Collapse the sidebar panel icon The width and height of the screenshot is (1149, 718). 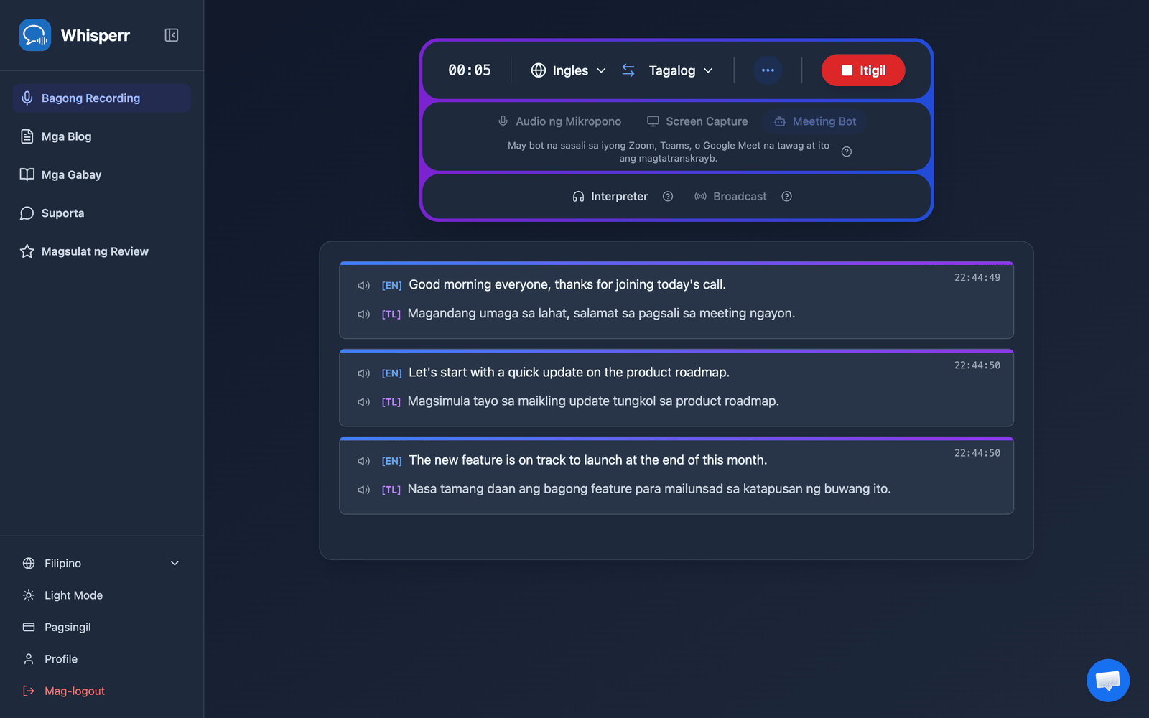[x=172, y=35]
